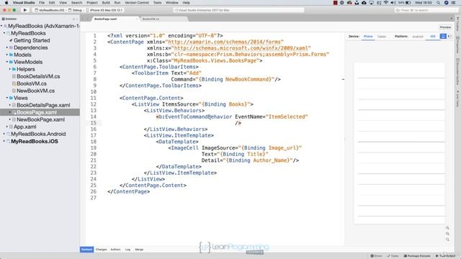Click the top zoom magnifier in previewer

pyautogui.click(x=447, y=228)
